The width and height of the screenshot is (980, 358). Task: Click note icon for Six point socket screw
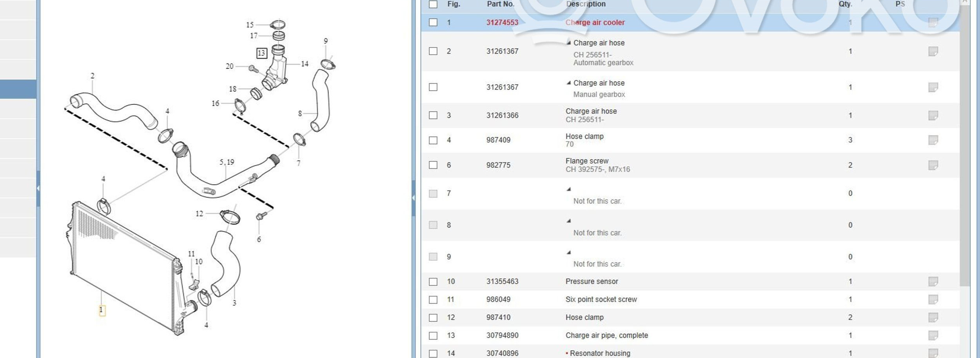[933, 299]
